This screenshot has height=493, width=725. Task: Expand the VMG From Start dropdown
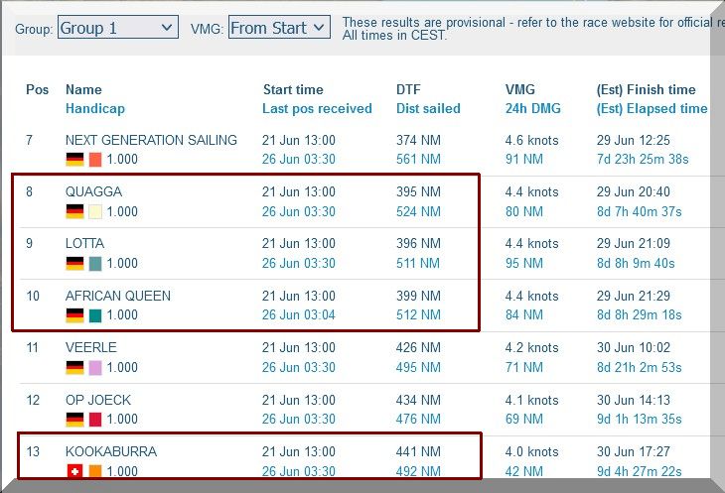pyautogui.click(x=279, y=28)
